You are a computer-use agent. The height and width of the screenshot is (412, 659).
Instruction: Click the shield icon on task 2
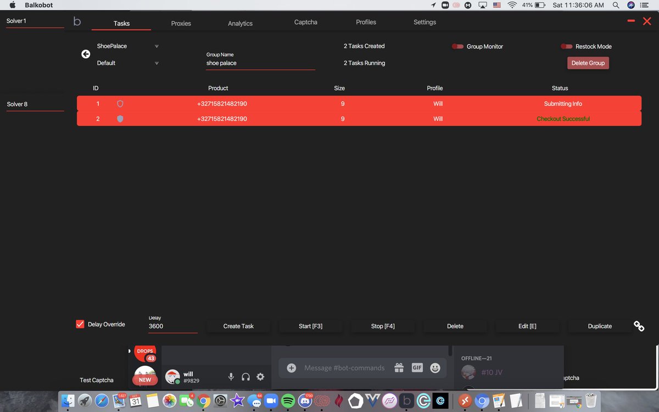120,119
